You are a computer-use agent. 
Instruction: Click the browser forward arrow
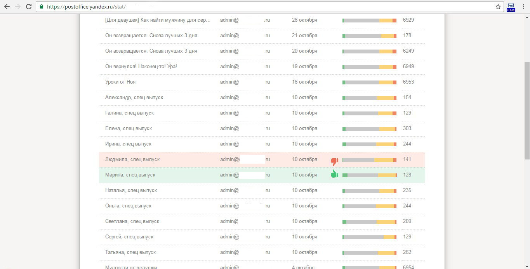pos(17,7)
